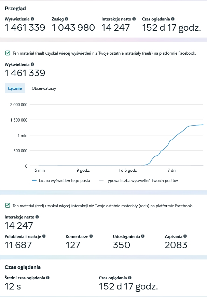Viewport: 207px width, 297px height.
Task: Click the Zapisania info icon
Action: point(185,236)
